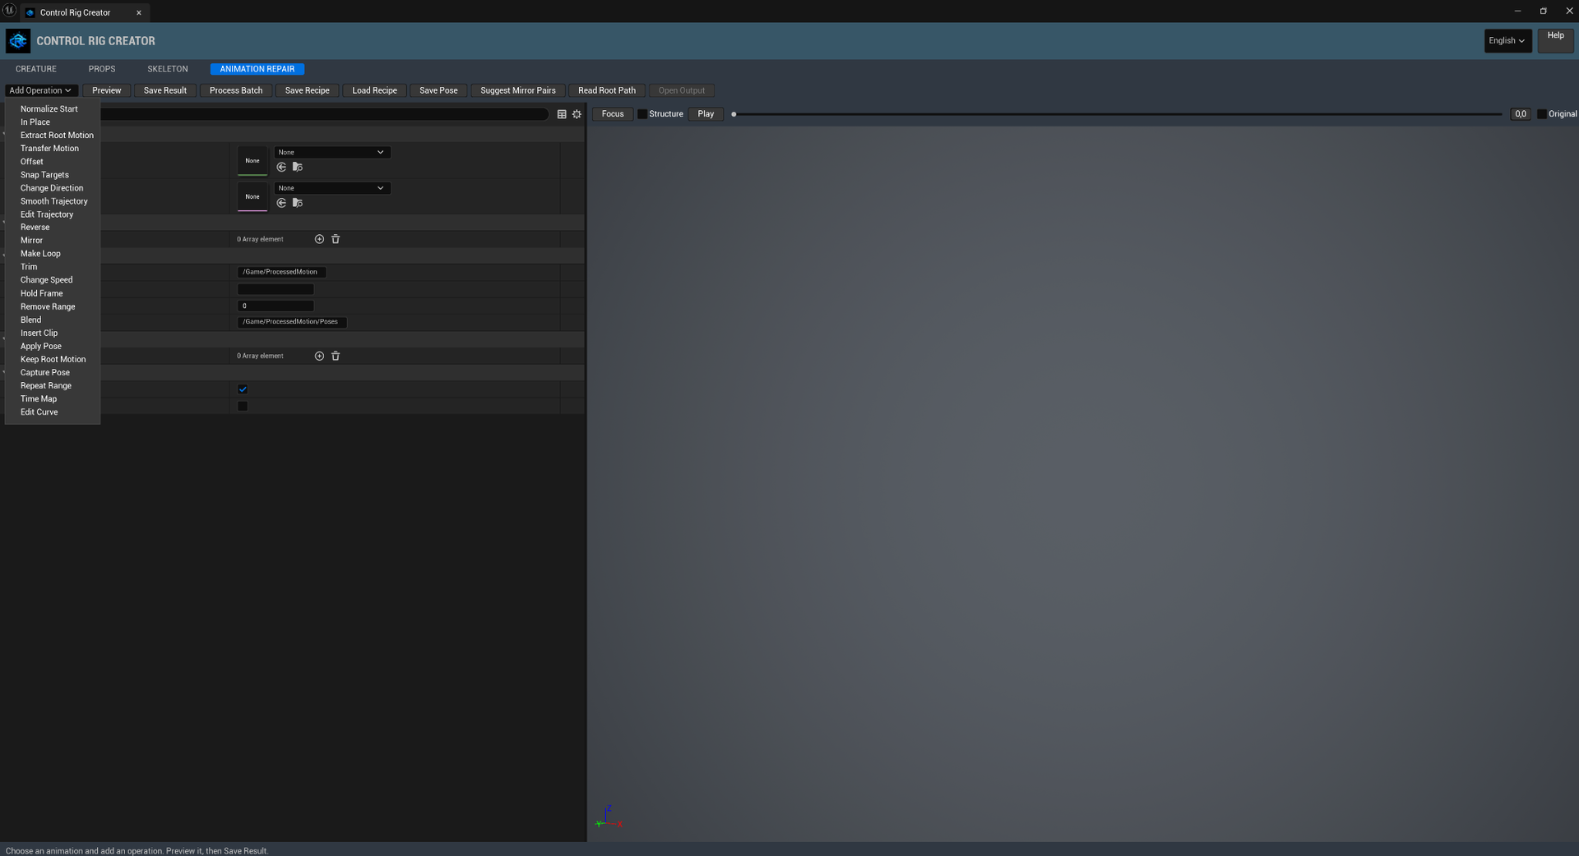This screenshot has height=856, width=1579.
Task: Add element to the upper array
Action: click(x=319, y=239)
